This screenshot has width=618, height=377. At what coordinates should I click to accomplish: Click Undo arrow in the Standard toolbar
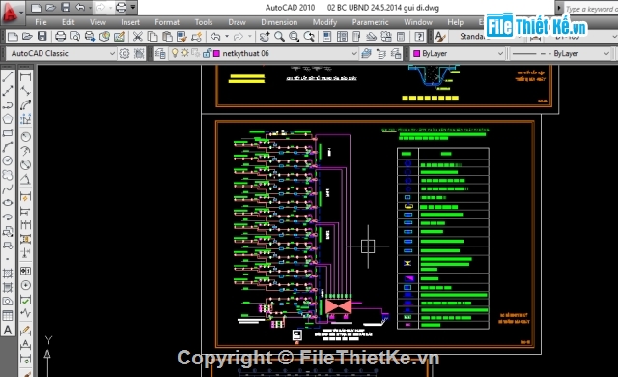(x=215, y=37)
